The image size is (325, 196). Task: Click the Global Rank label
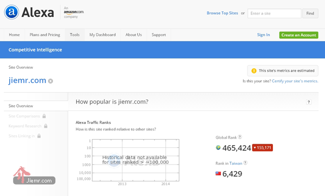pos(226,138)
